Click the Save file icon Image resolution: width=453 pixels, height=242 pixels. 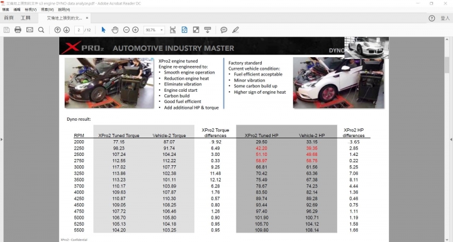point(7,30)
